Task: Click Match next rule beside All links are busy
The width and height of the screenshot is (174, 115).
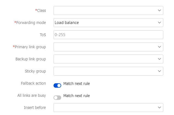Action: pyautogui.click(x=77, y=96)
